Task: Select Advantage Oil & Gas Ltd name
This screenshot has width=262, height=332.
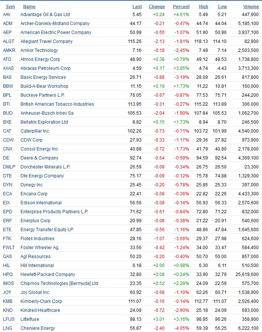Action: pos(45,15)
